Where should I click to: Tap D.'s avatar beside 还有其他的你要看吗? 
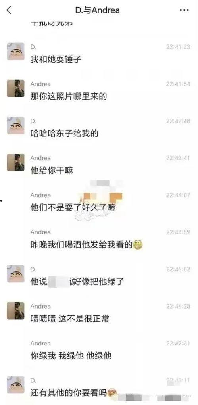click(15, 385)
